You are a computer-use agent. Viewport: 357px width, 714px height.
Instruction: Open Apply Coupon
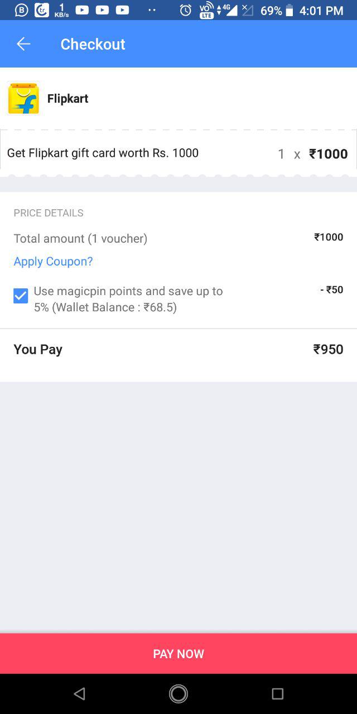53,261
